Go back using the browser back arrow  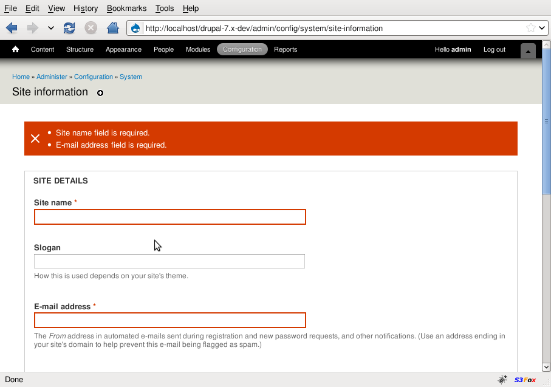[12, 28]
